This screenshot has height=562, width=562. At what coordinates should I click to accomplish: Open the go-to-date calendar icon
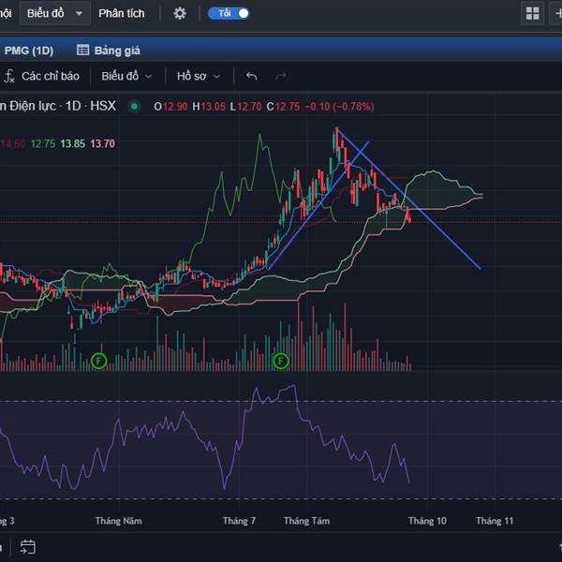[28, 547]
